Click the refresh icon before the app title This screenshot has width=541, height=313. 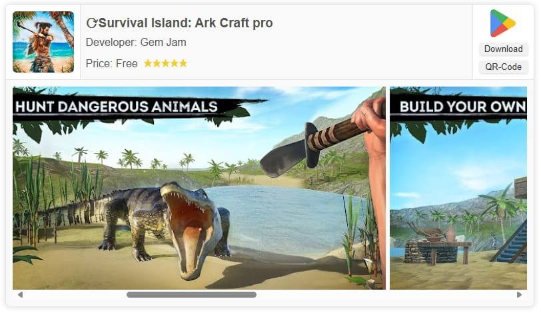click(91, 23)
